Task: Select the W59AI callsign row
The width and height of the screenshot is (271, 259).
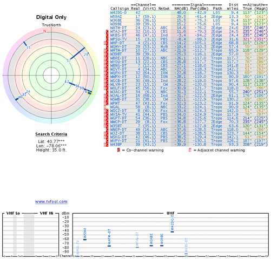Action: coord(189,17)
